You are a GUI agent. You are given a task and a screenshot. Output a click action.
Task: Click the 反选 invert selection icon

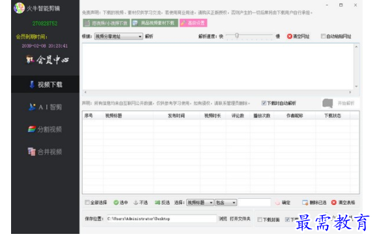(x=158, y=203)
